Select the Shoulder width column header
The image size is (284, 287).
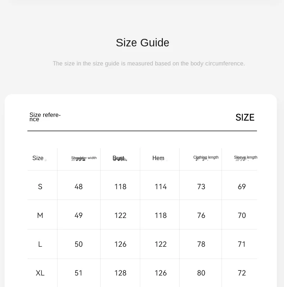84,158
